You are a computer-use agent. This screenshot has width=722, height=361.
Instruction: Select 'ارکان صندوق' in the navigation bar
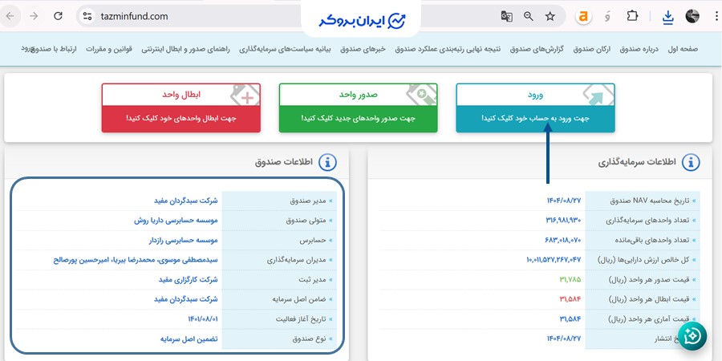pos(592,49)
